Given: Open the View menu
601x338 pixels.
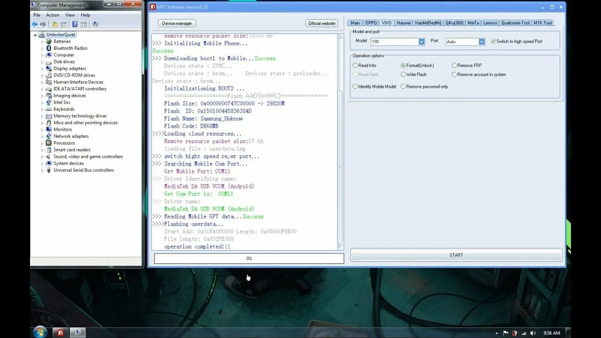Looking at the screenshot, I should pyautogui.click(x=70, y=15).
